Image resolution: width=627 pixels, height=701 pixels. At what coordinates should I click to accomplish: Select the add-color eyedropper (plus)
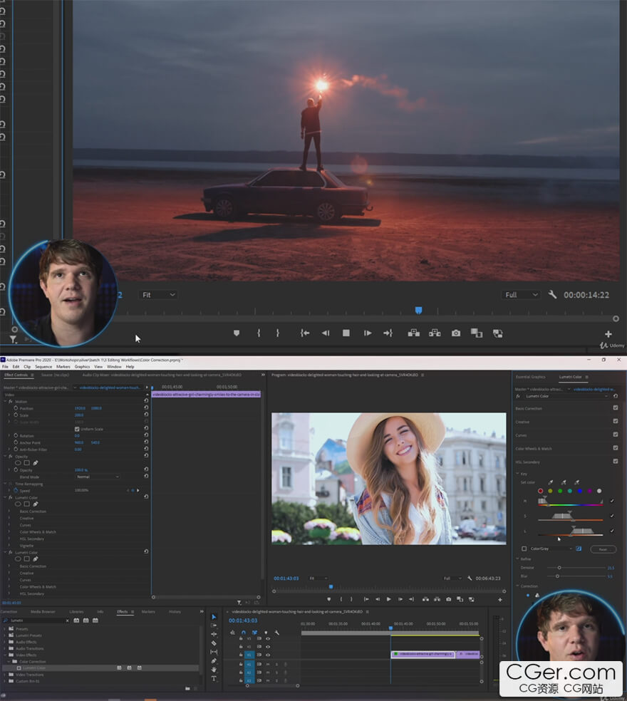[564, 482]
